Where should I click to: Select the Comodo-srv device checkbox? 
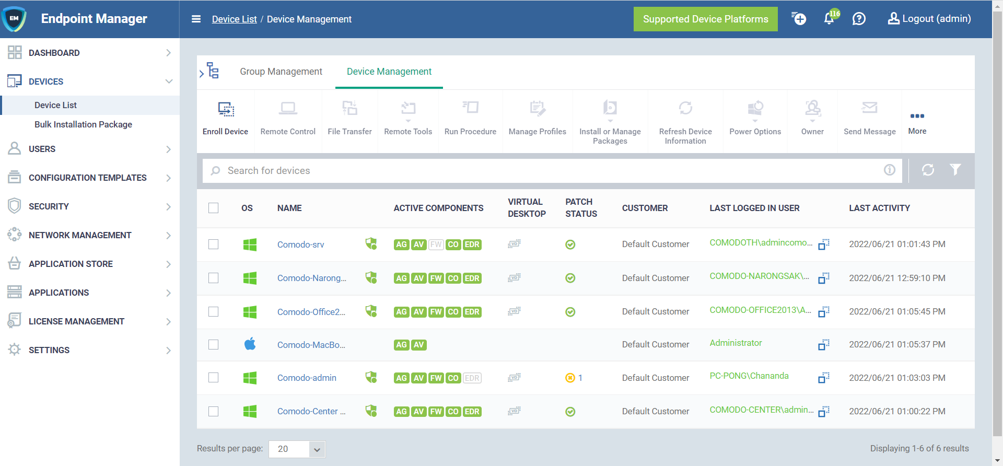coord(214,244)
